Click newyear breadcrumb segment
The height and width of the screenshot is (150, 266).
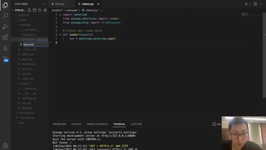[72, 10]
